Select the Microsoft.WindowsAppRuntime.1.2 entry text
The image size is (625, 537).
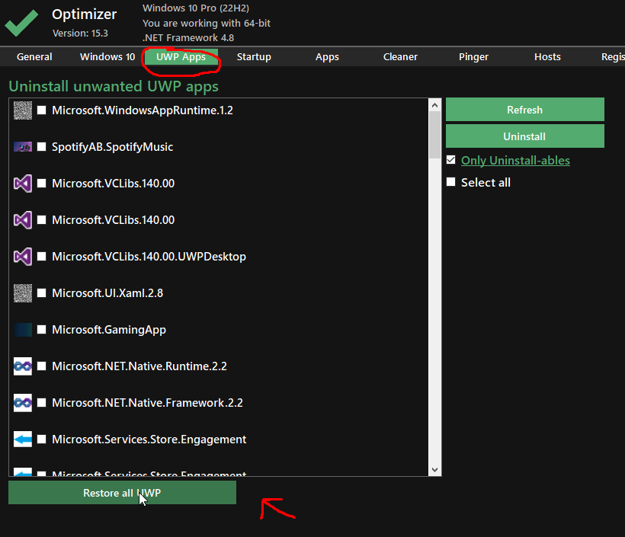pyautogui.click(x=143, y=110)
